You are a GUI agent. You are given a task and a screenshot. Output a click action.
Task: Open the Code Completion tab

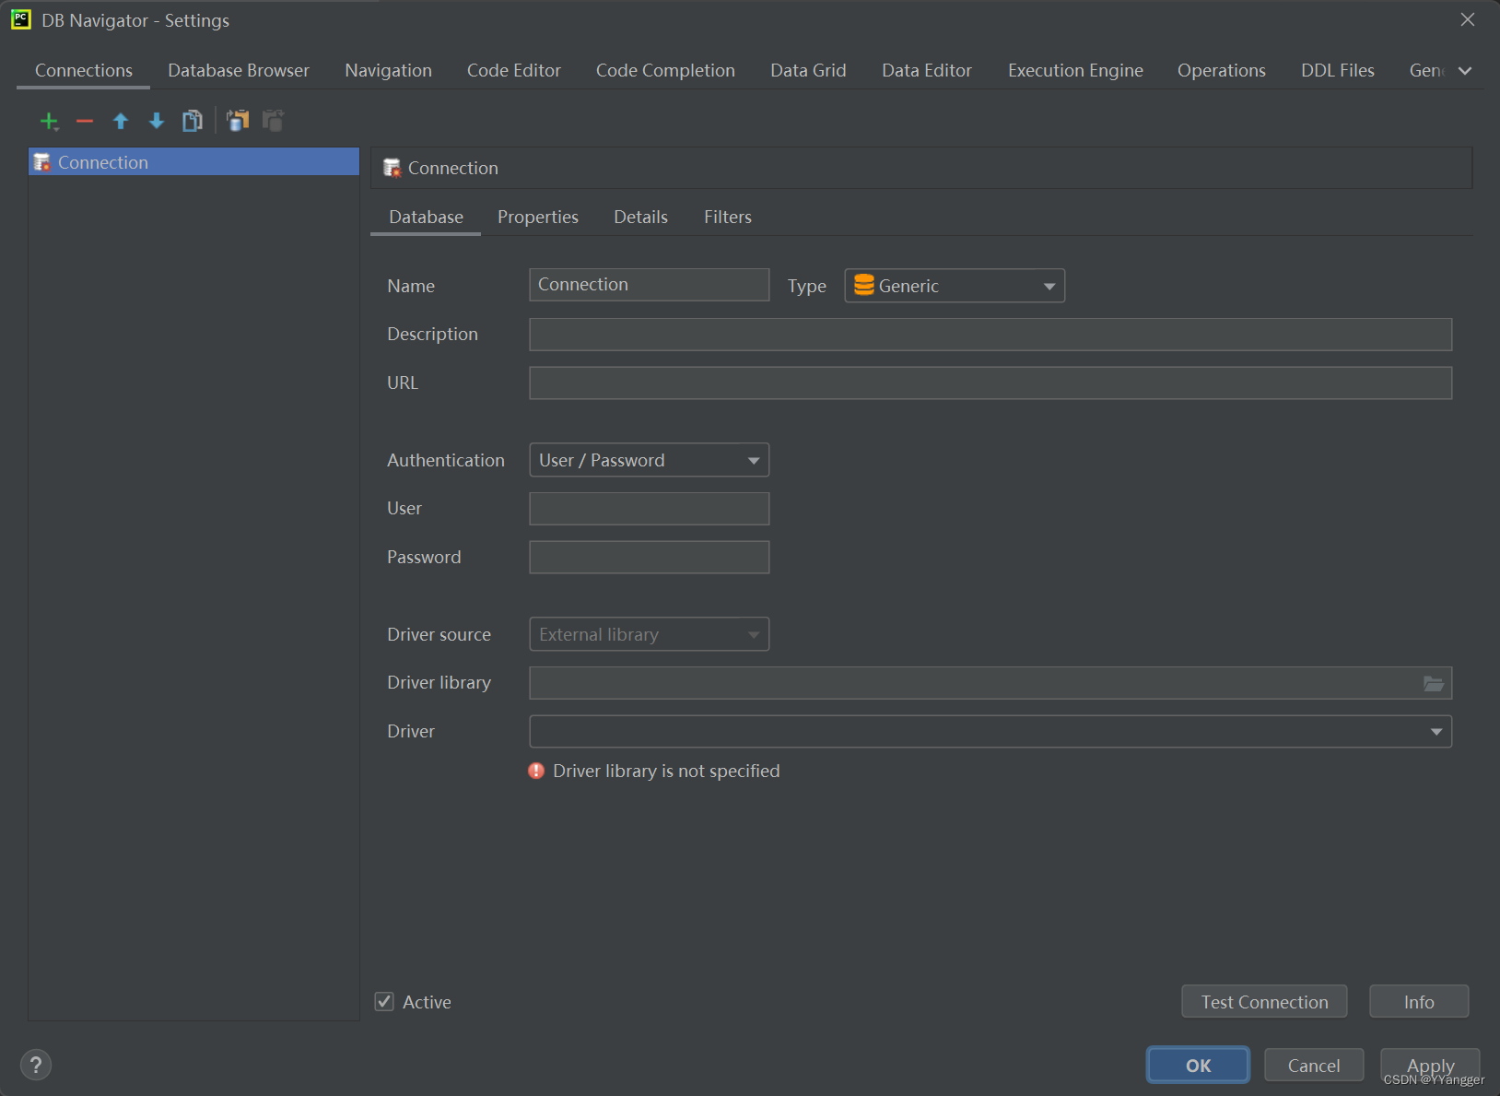coord(665,71)
